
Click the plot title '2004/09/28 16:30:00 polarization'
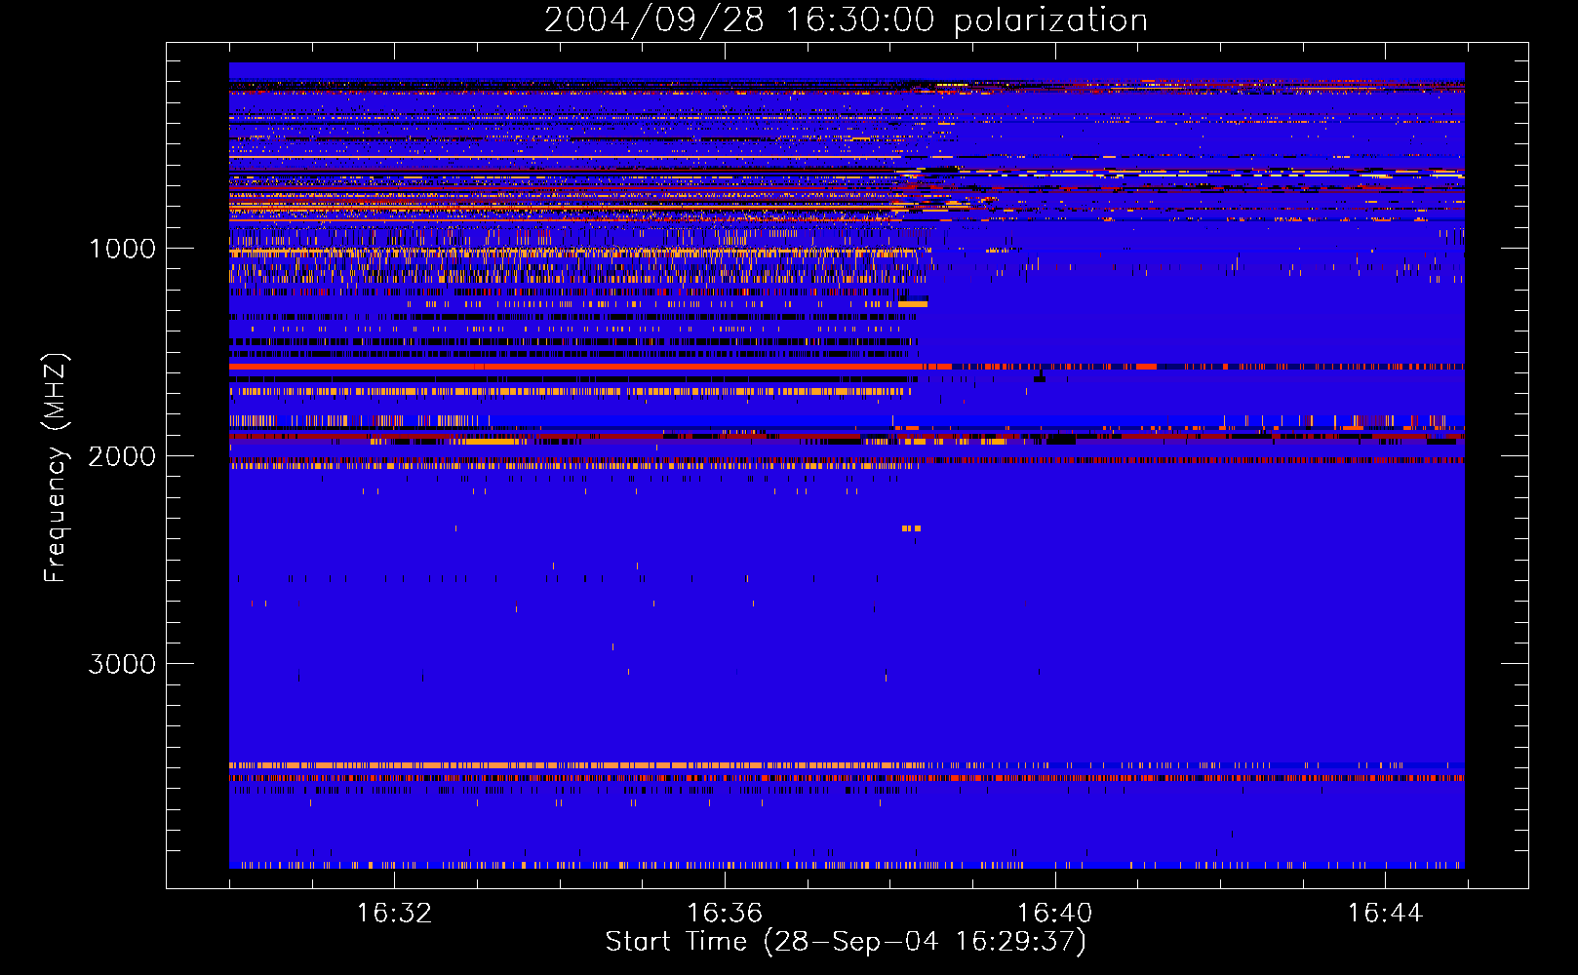tap(846, 19)
